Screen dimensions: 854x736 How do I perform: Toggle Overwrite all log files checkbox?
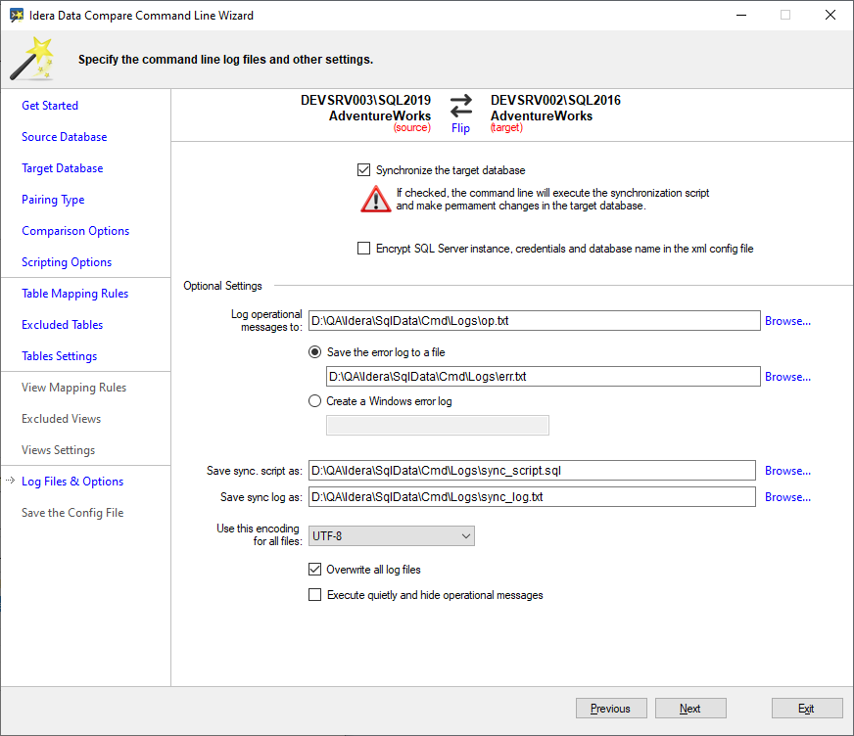(315, 569)
